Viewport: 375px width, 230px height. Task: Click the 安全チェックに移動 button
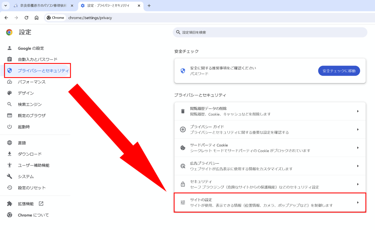click(339, 71)
